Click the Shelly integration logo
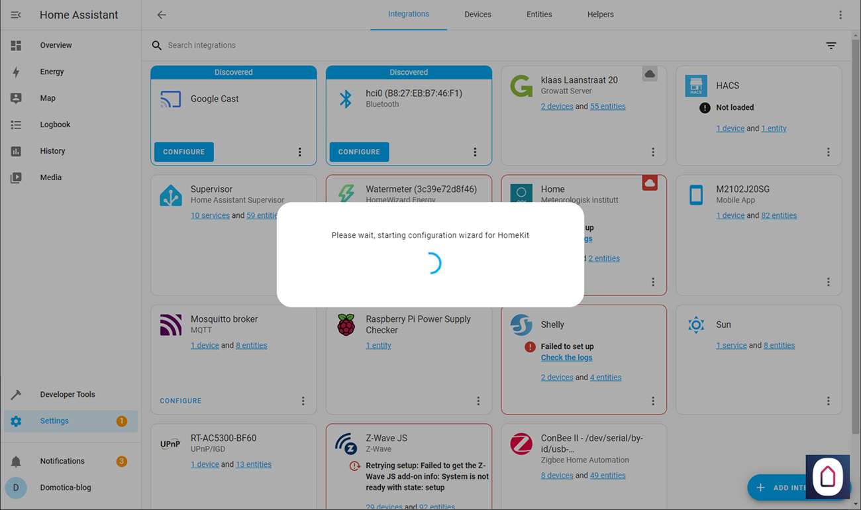The height and width of the screenshot is (510, 861). coord(521,325)
